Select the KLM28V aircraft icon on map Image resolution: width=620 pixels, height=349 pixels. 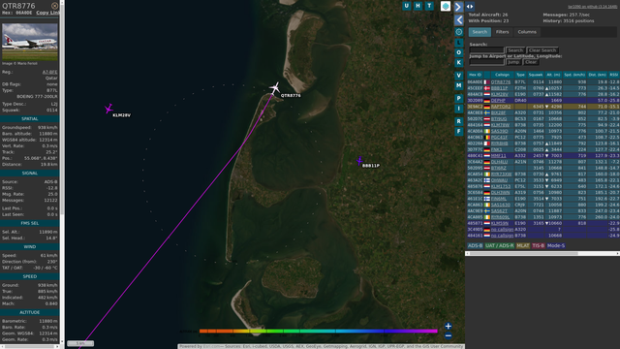click(108, 109)
